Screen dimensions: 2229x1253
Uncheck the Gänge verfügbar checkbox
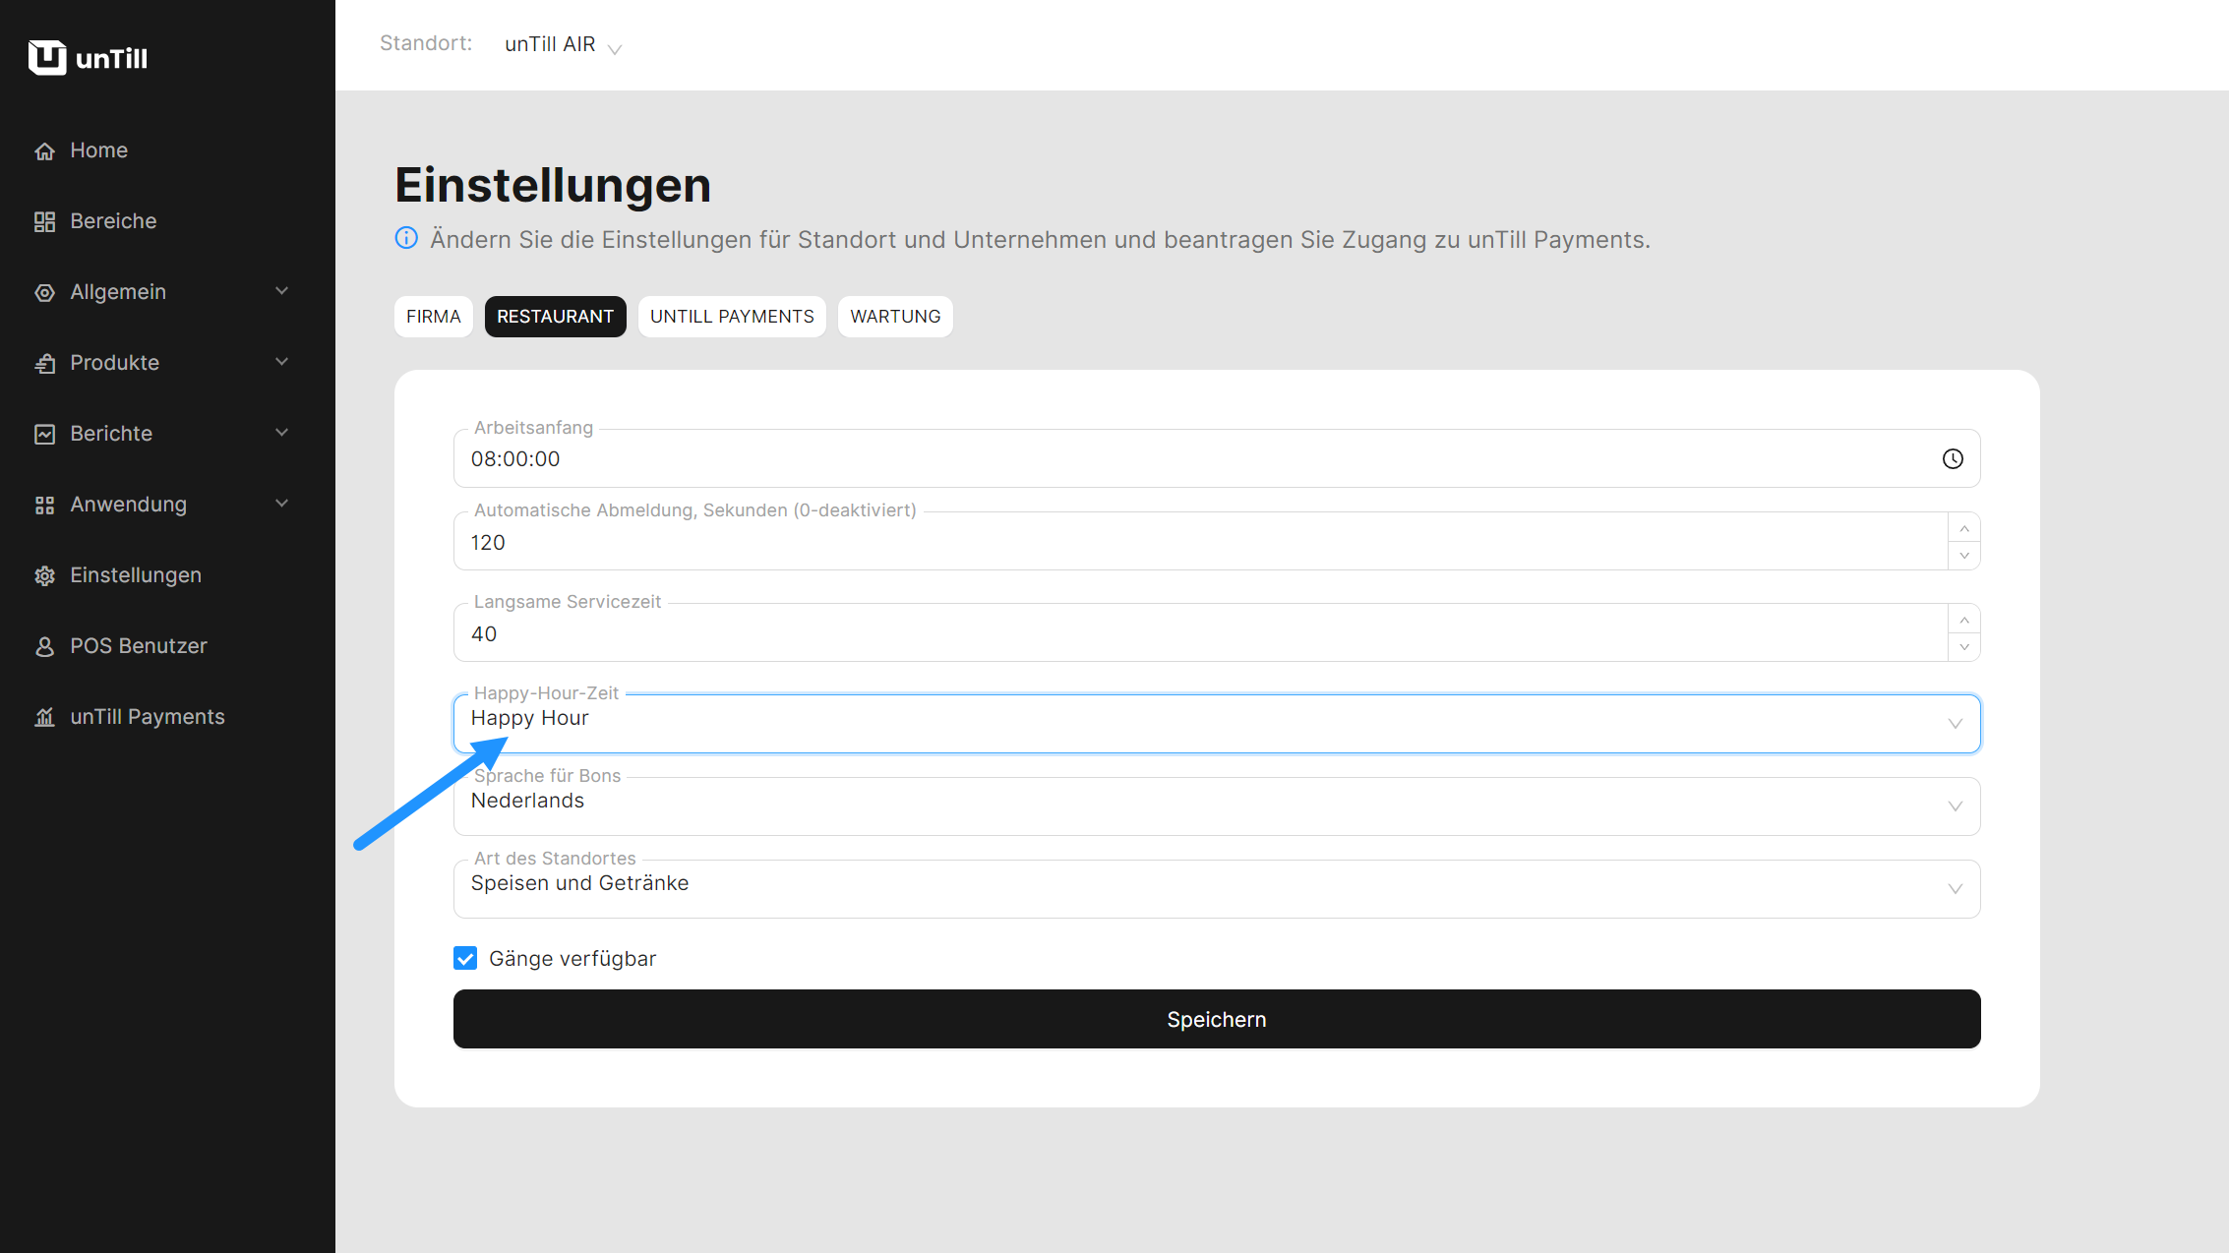(465, 958)
